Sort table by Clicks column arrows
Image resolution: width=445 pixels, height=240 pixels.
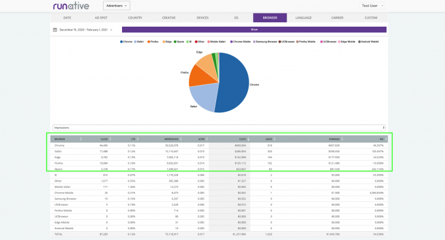111,139
